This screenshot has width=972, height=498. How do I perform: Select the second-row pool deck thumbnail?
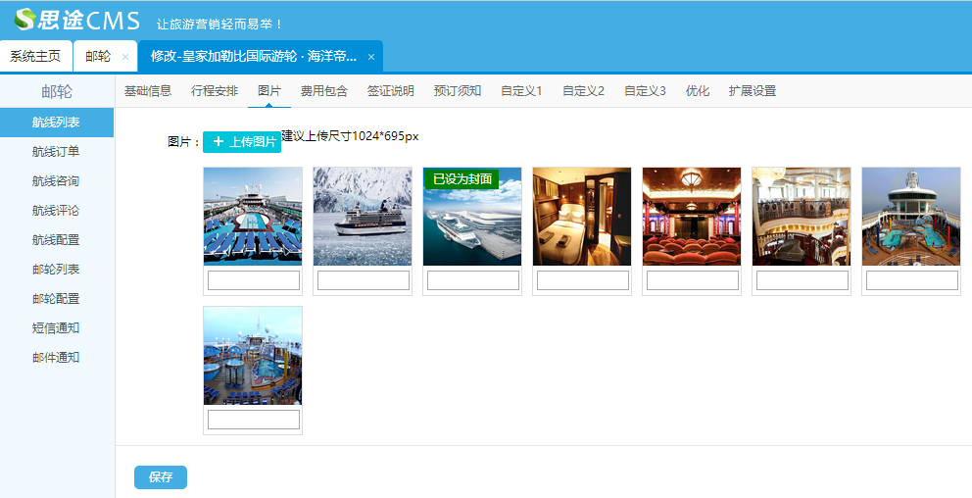(253, 356)
